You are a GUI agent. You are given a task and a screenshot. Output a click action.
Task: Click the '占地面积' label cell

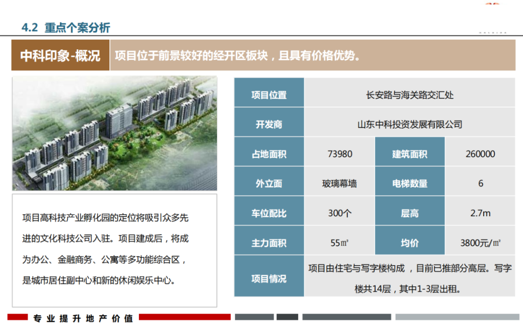pyautogui.click(x=269, y=151)
